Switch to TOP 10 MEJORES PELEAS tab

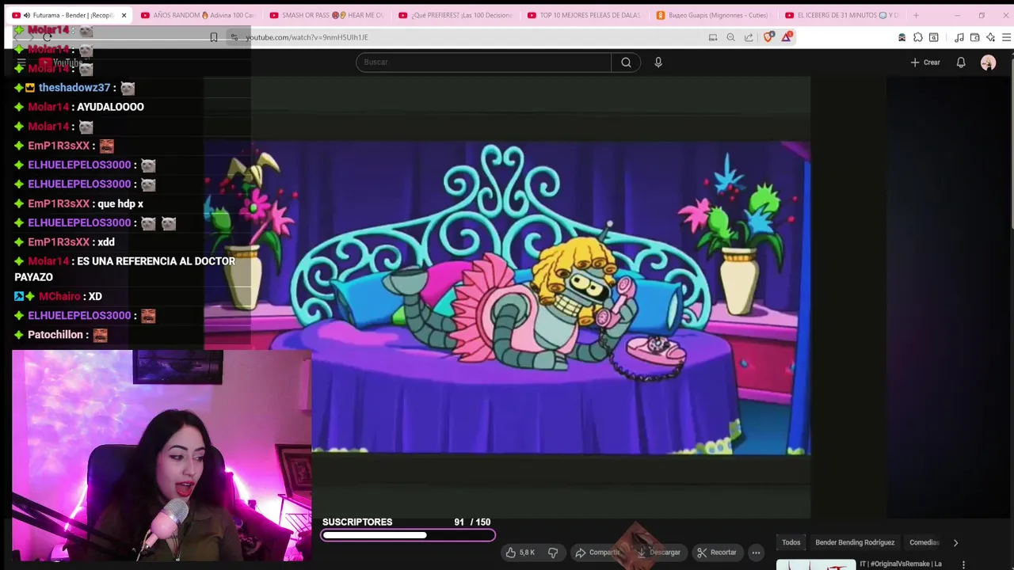(x=585, y=15)
